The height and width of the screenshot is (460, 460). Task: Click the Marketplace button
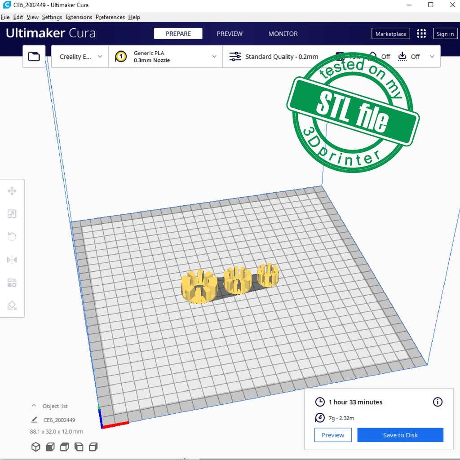coord(390,34)
